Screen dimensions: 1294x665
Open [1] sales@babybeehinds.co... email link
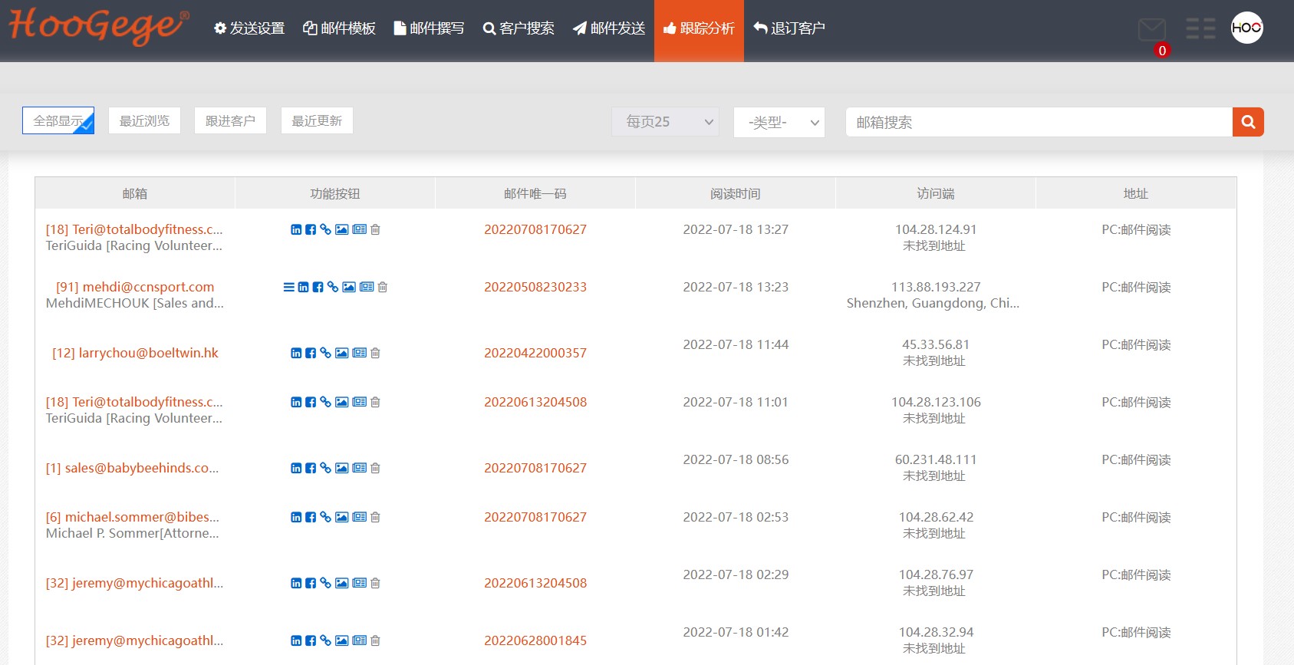pos(132,468)
